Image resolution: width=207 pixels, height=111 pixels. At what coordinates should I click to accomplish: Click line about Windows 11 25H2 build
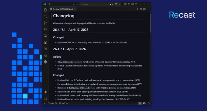[93, 43]
